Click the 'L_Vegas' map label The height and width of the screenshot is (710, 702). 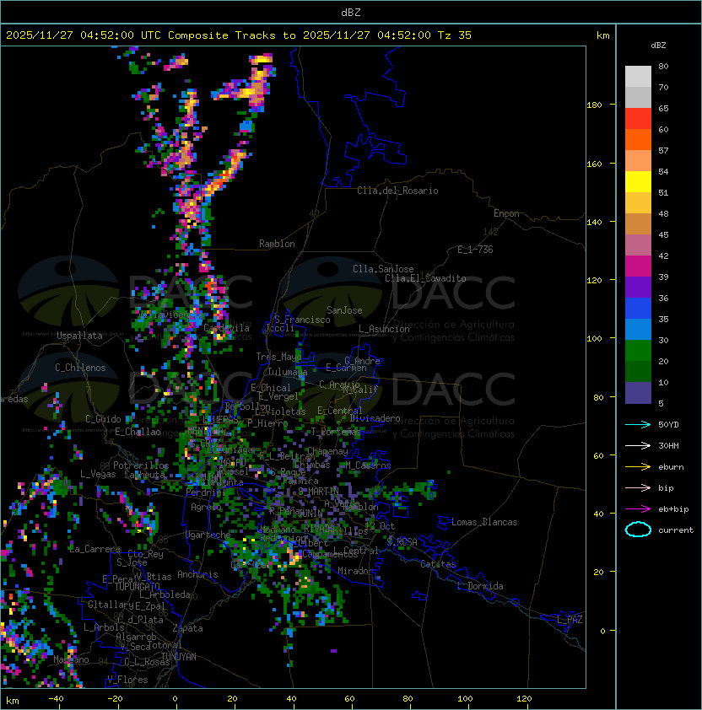click(98, 474)
